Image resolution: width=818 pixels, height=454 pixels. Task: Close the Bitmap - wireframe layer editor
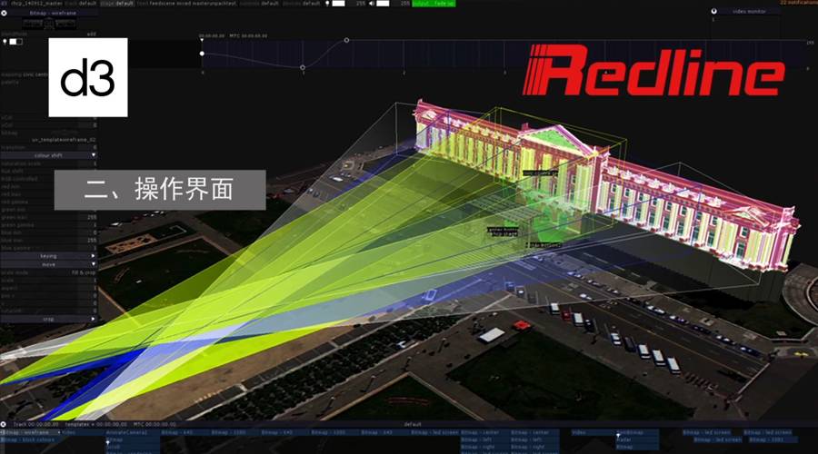[4, 13]
